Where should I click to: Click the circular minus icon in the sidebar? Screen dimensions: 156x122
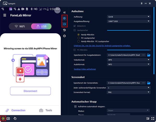[64, 36]
